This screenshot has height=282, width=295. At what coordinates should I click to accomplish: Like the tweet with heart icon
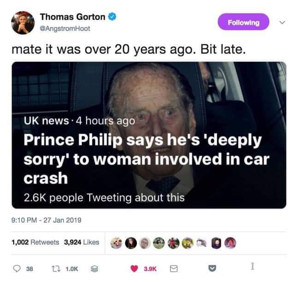pyautogui.click(x=134, y=269)
